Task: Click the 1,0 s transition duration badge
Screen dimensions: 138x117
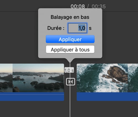Action: pos(69,70)
